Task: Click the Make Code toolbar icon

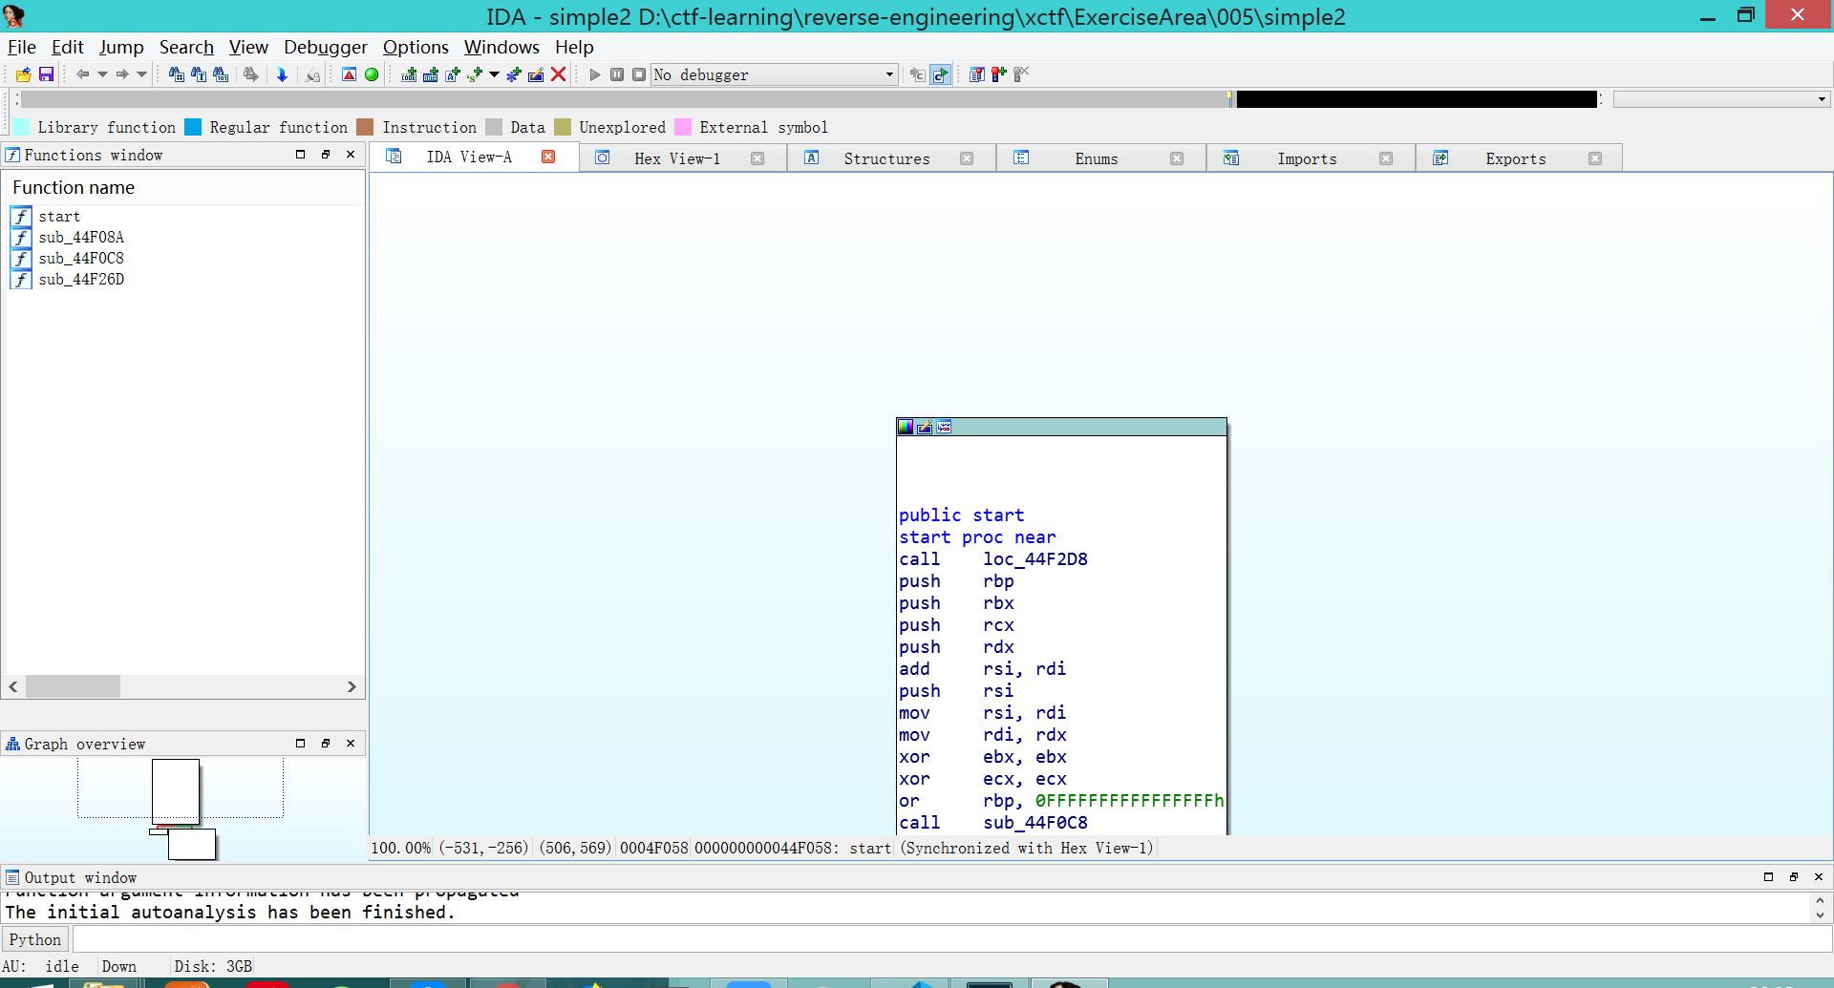Action: [408, 74]
